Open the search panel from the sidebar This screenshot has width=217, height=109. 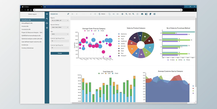[47, 19]
